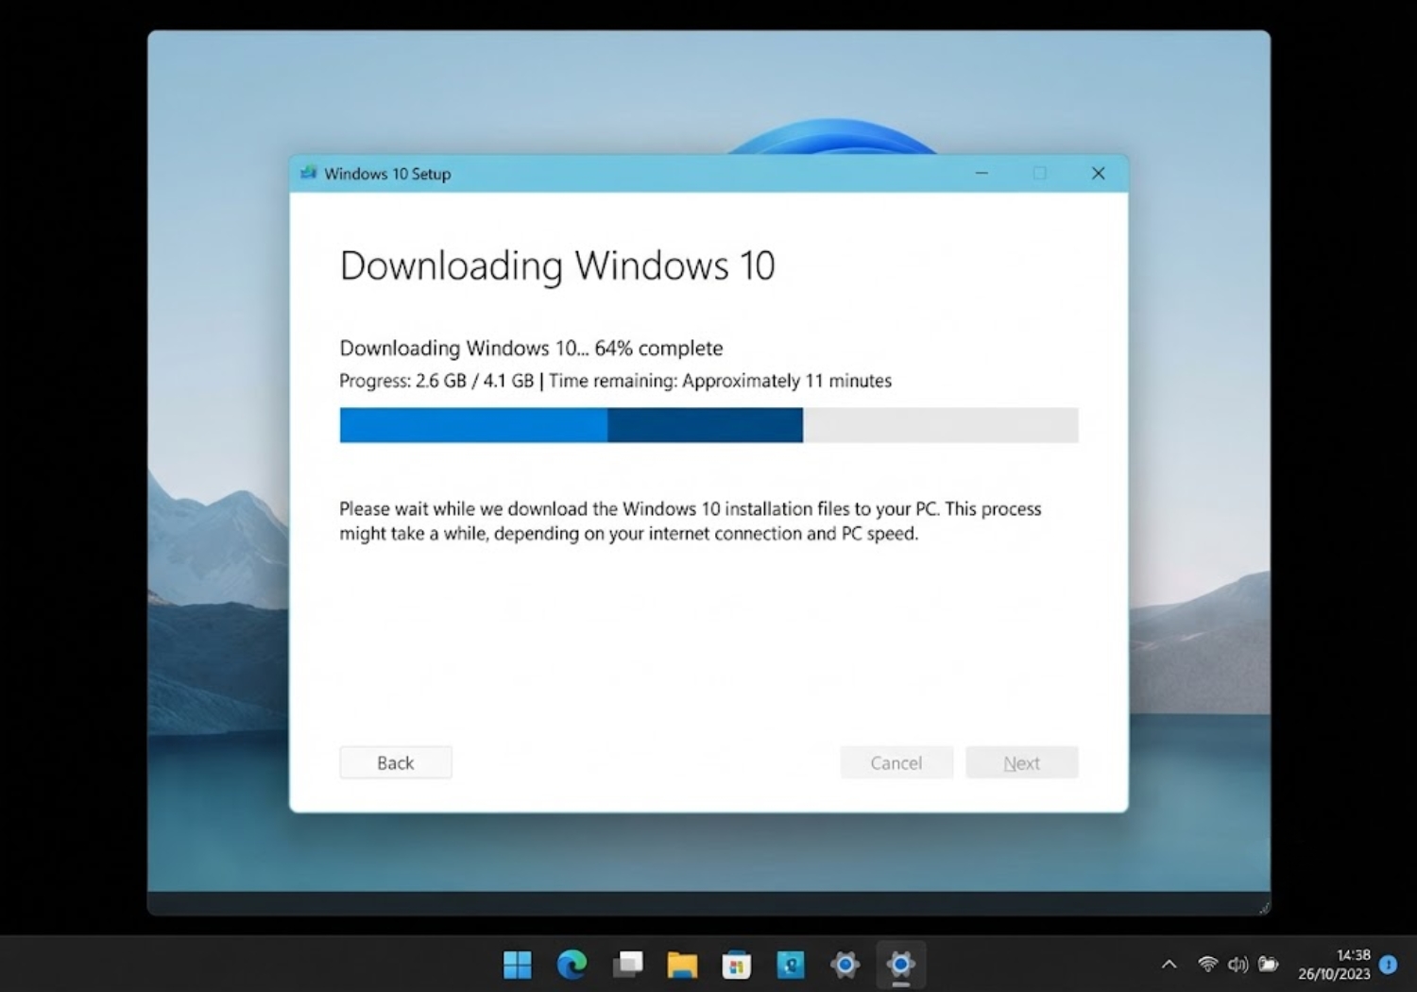
Task: Open Microsoft Store from the taskbar
Action: (x=736, y=965)
